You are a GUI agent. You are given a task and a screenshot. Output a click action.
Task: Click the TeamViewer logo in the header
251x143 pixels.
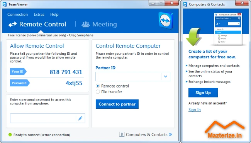coord(166,20)
